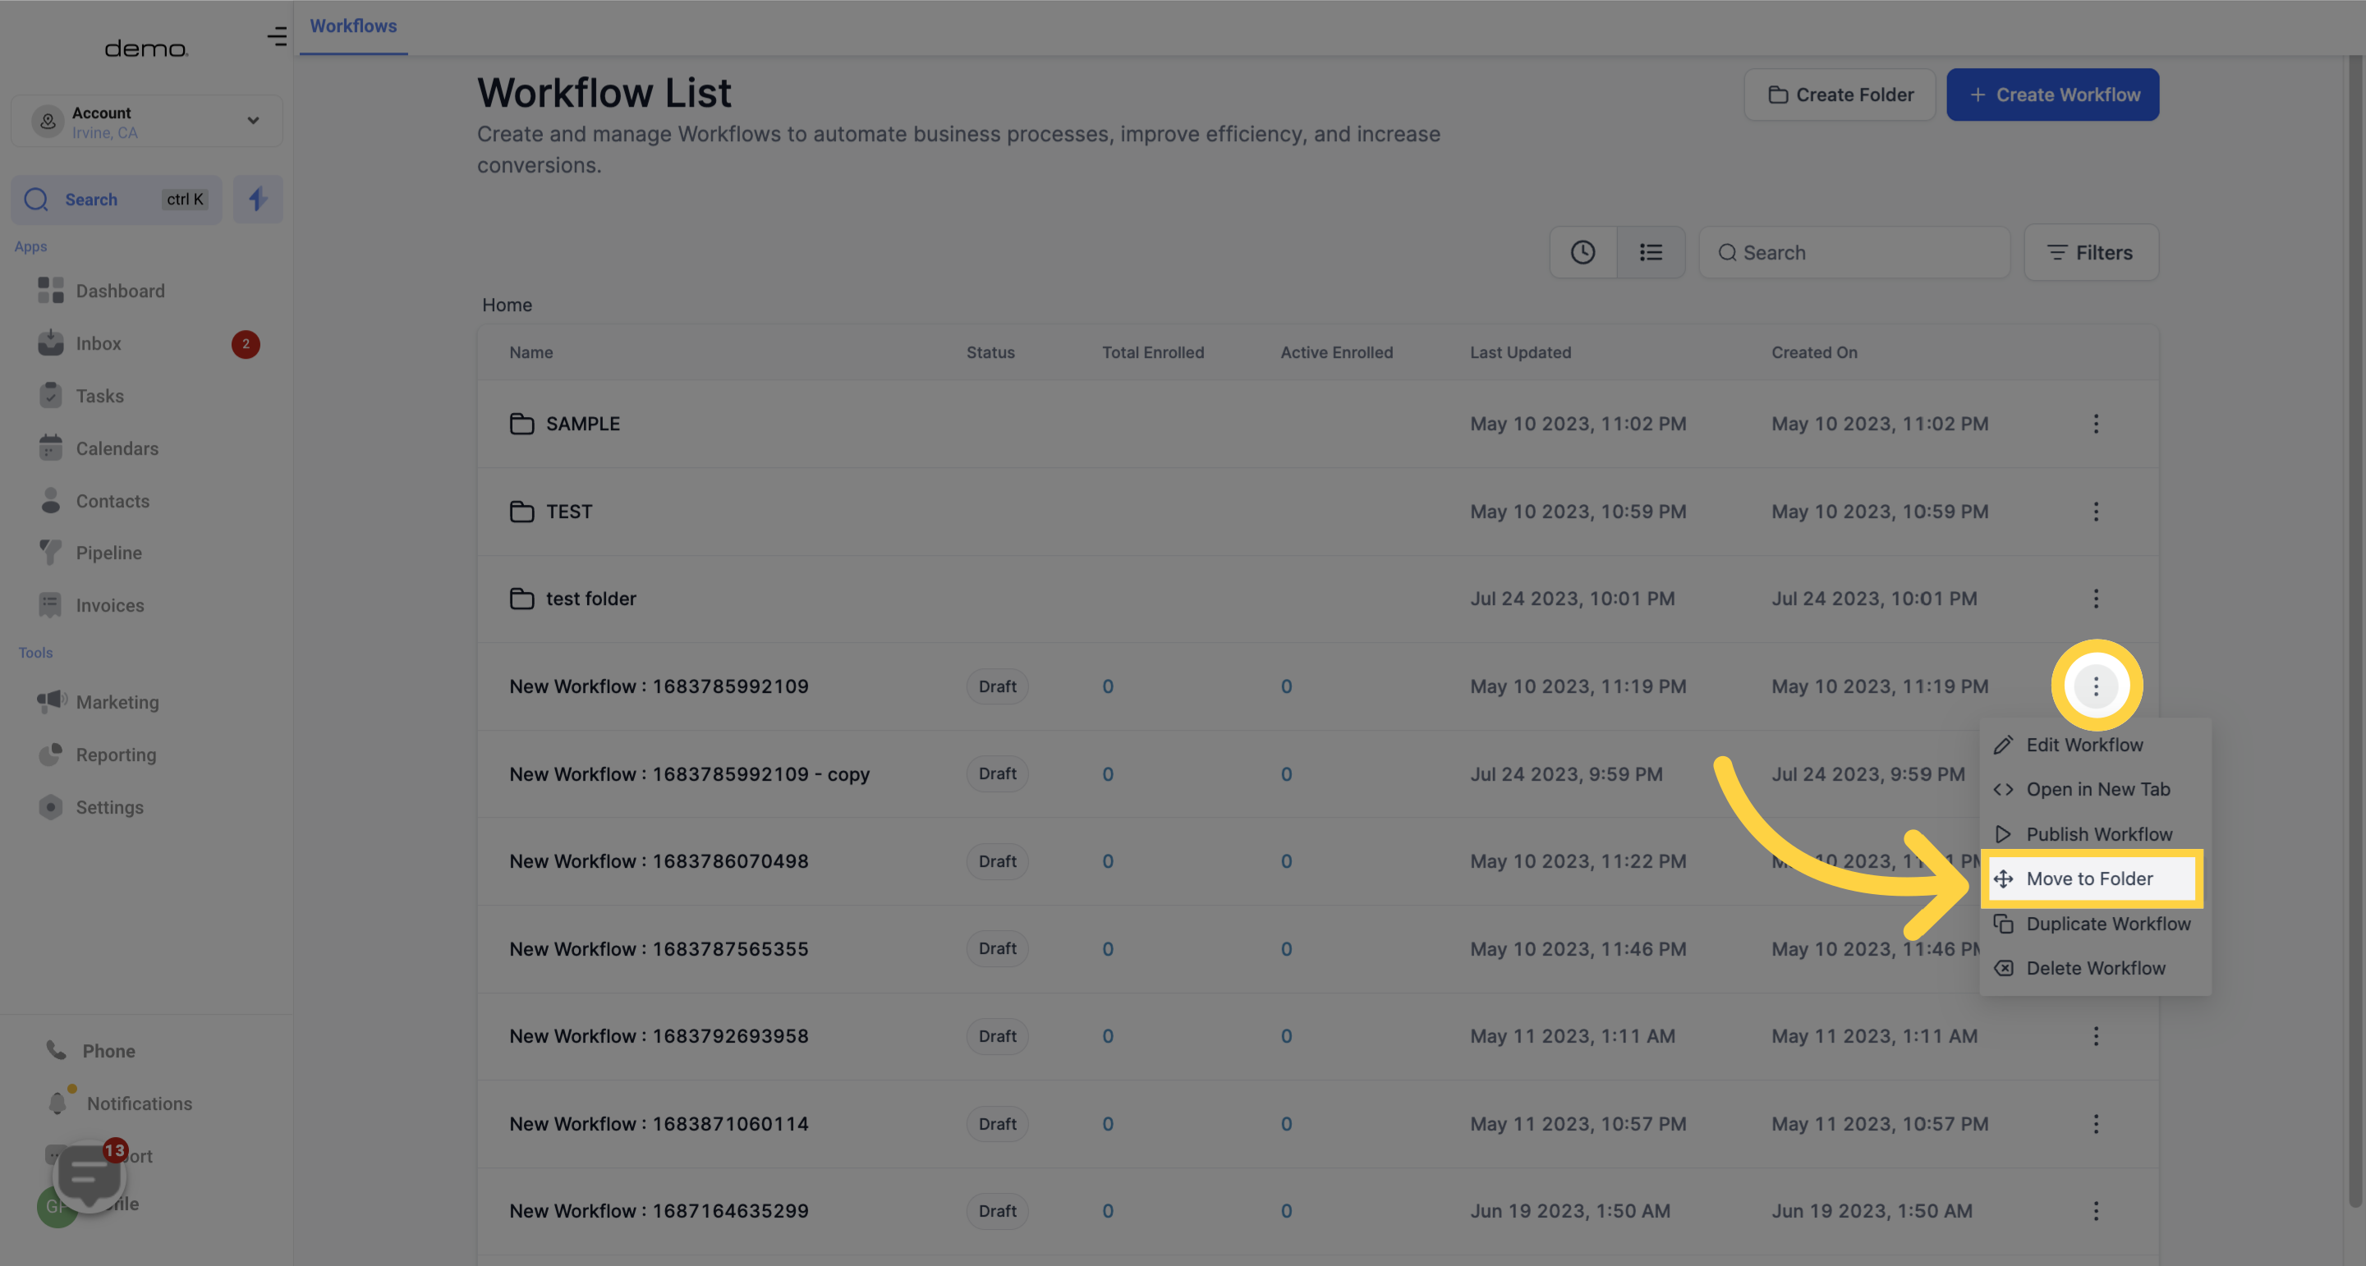Open the three-dot menu for SAMPLE folder
Screen dimensions: 2366x1266
coord(2095,424)
